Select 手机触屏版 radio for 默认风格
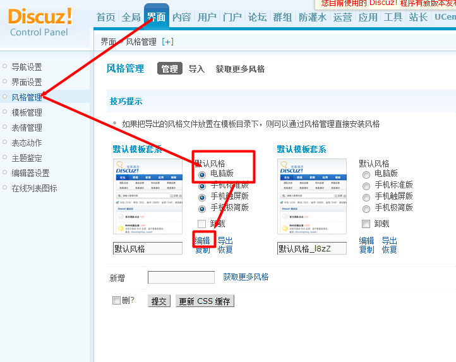The width and height of the screenshot is (456, 362). (202, 198)
